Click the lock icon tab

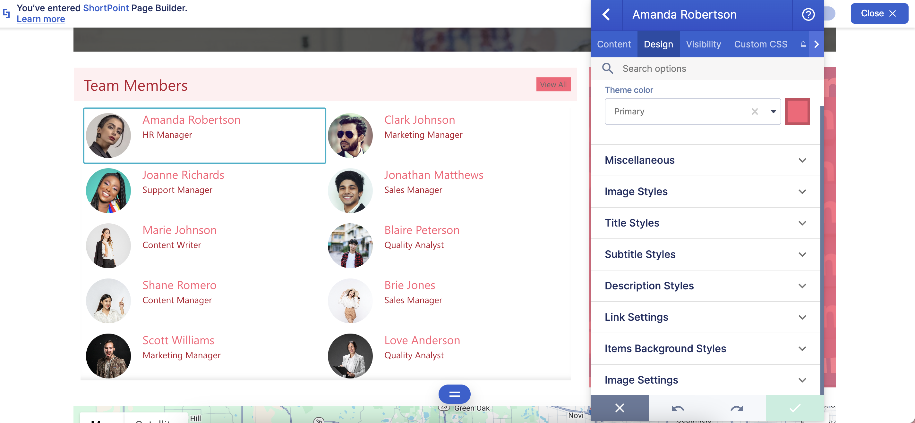point(803,44)
